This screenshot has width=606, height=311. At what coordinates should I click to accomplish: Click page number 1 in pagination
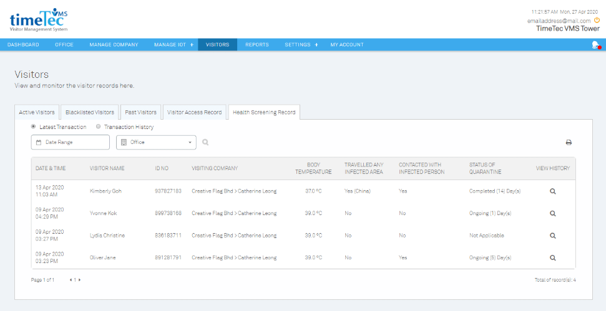[x=75, y=280]
